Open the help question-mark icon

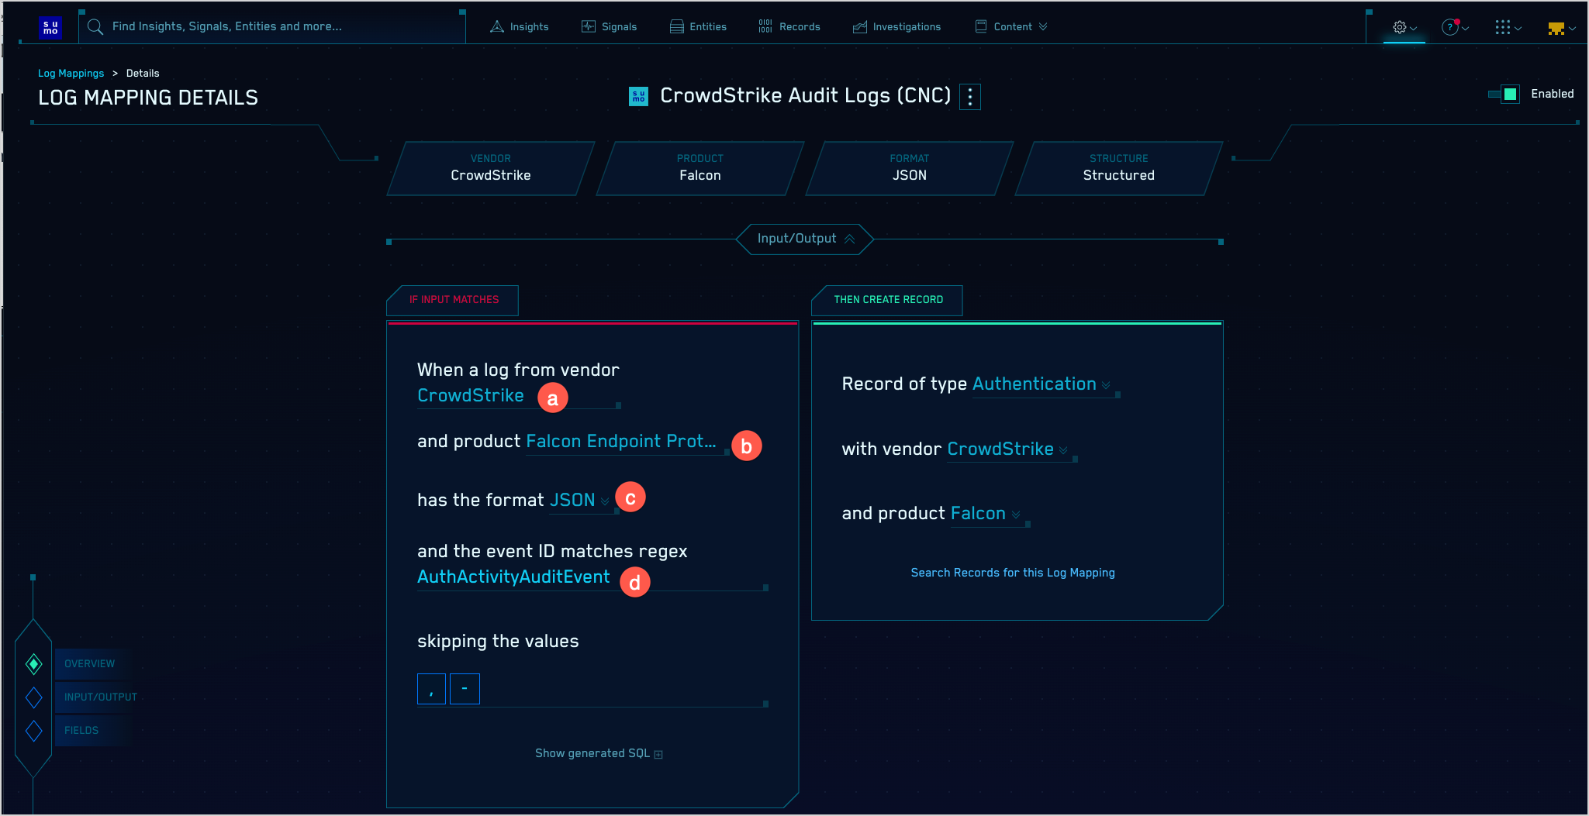1449,27
